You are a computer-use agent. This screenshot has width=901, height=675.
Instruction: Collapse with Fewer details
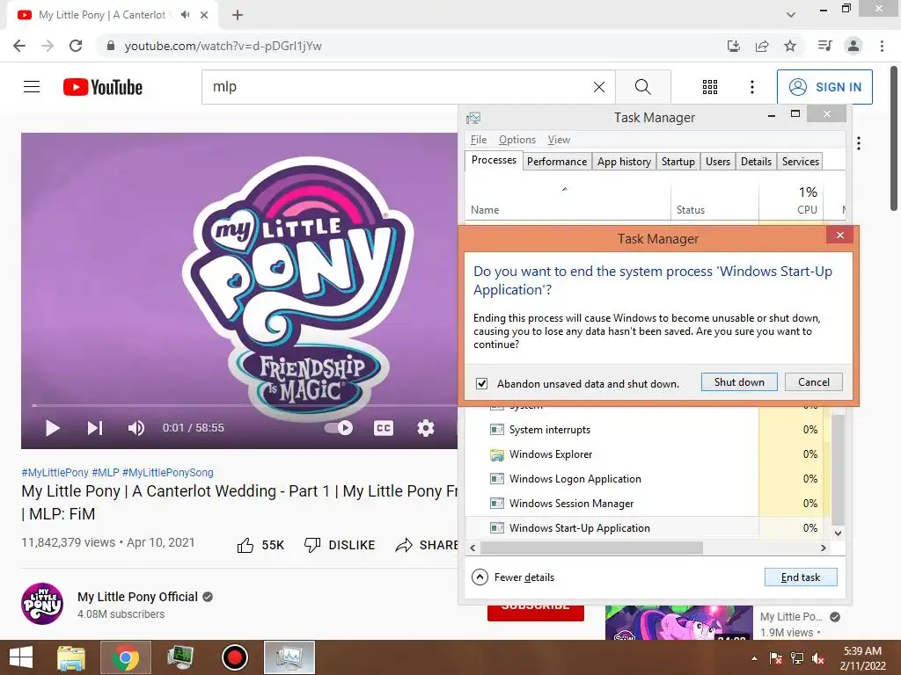click(x=513, y=577)
